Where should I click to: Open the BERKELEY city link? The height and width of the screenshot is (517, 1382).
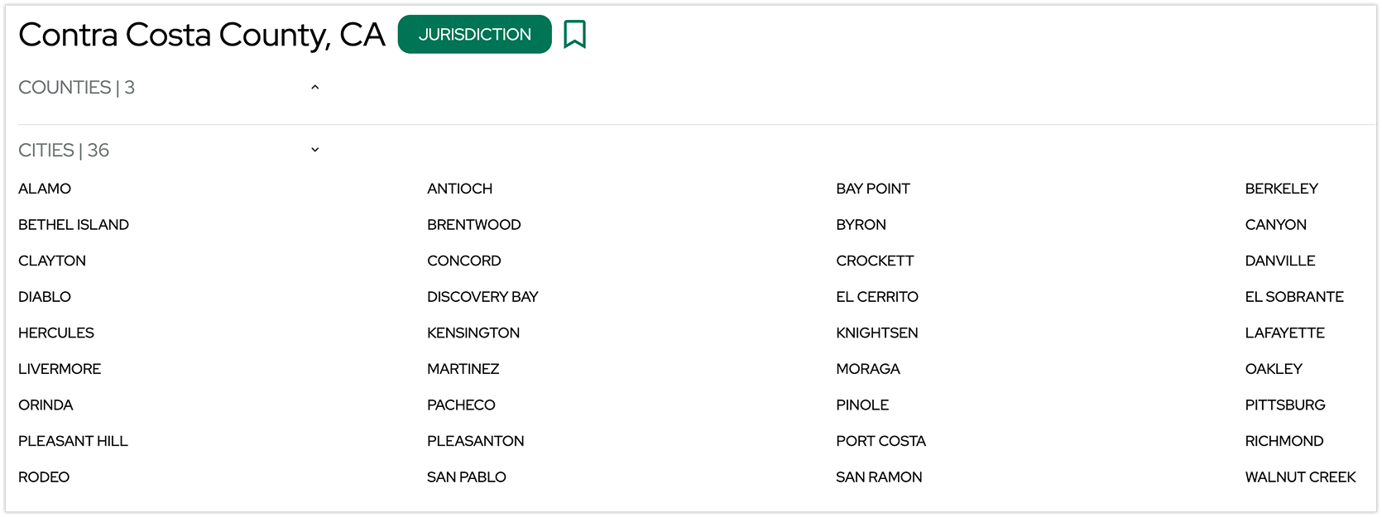[x=1281, y=189]
